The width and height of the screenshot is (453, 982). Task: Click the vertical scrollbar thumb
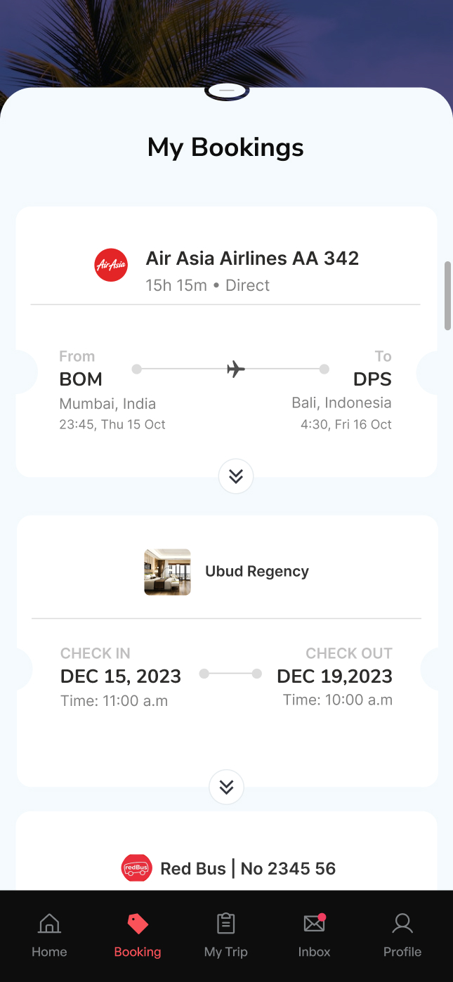(x=448, y=295)
